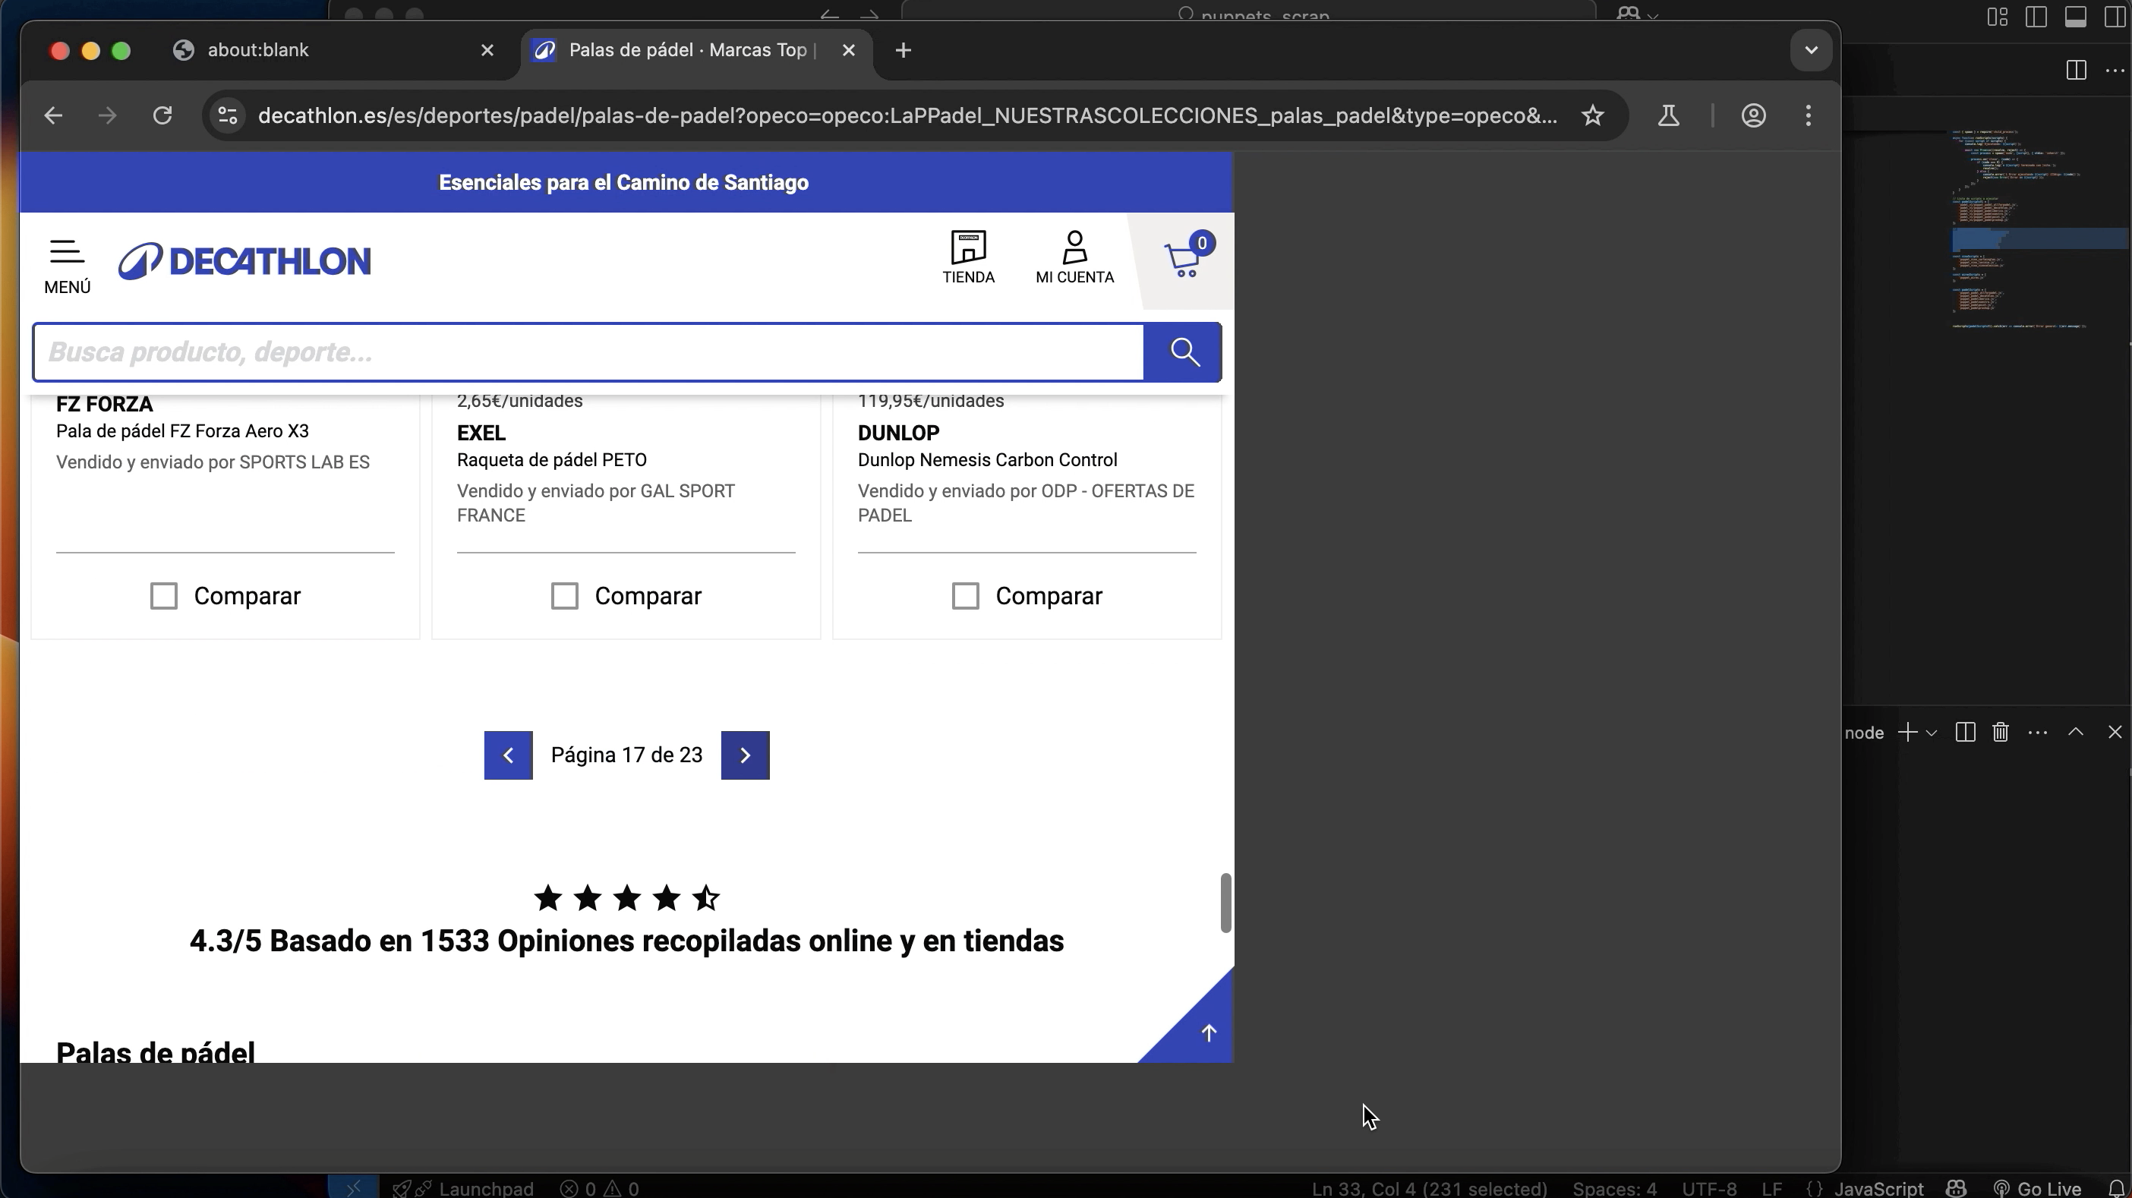Close the about:blank tab
Viewport: 2132px width, 1198px height.
click(487, 50)
